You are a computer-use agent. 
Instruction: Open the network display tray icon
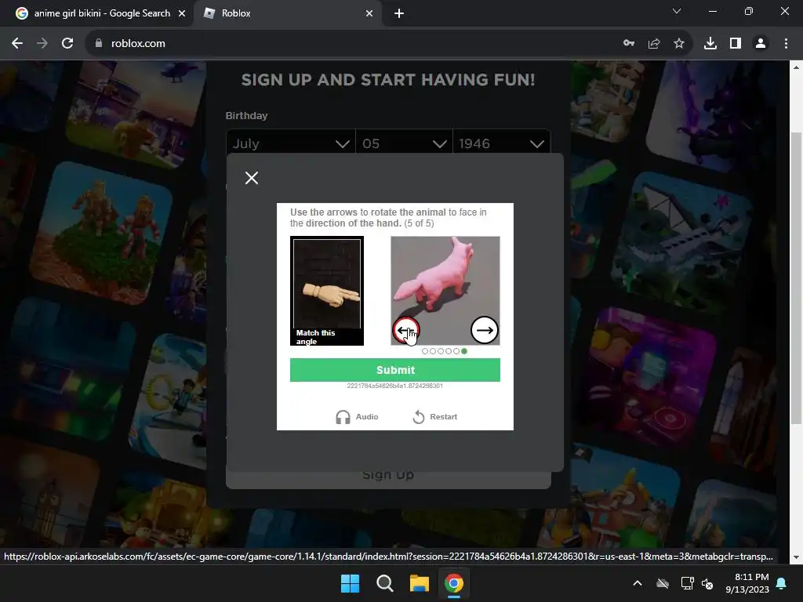(x=687, y=583)
